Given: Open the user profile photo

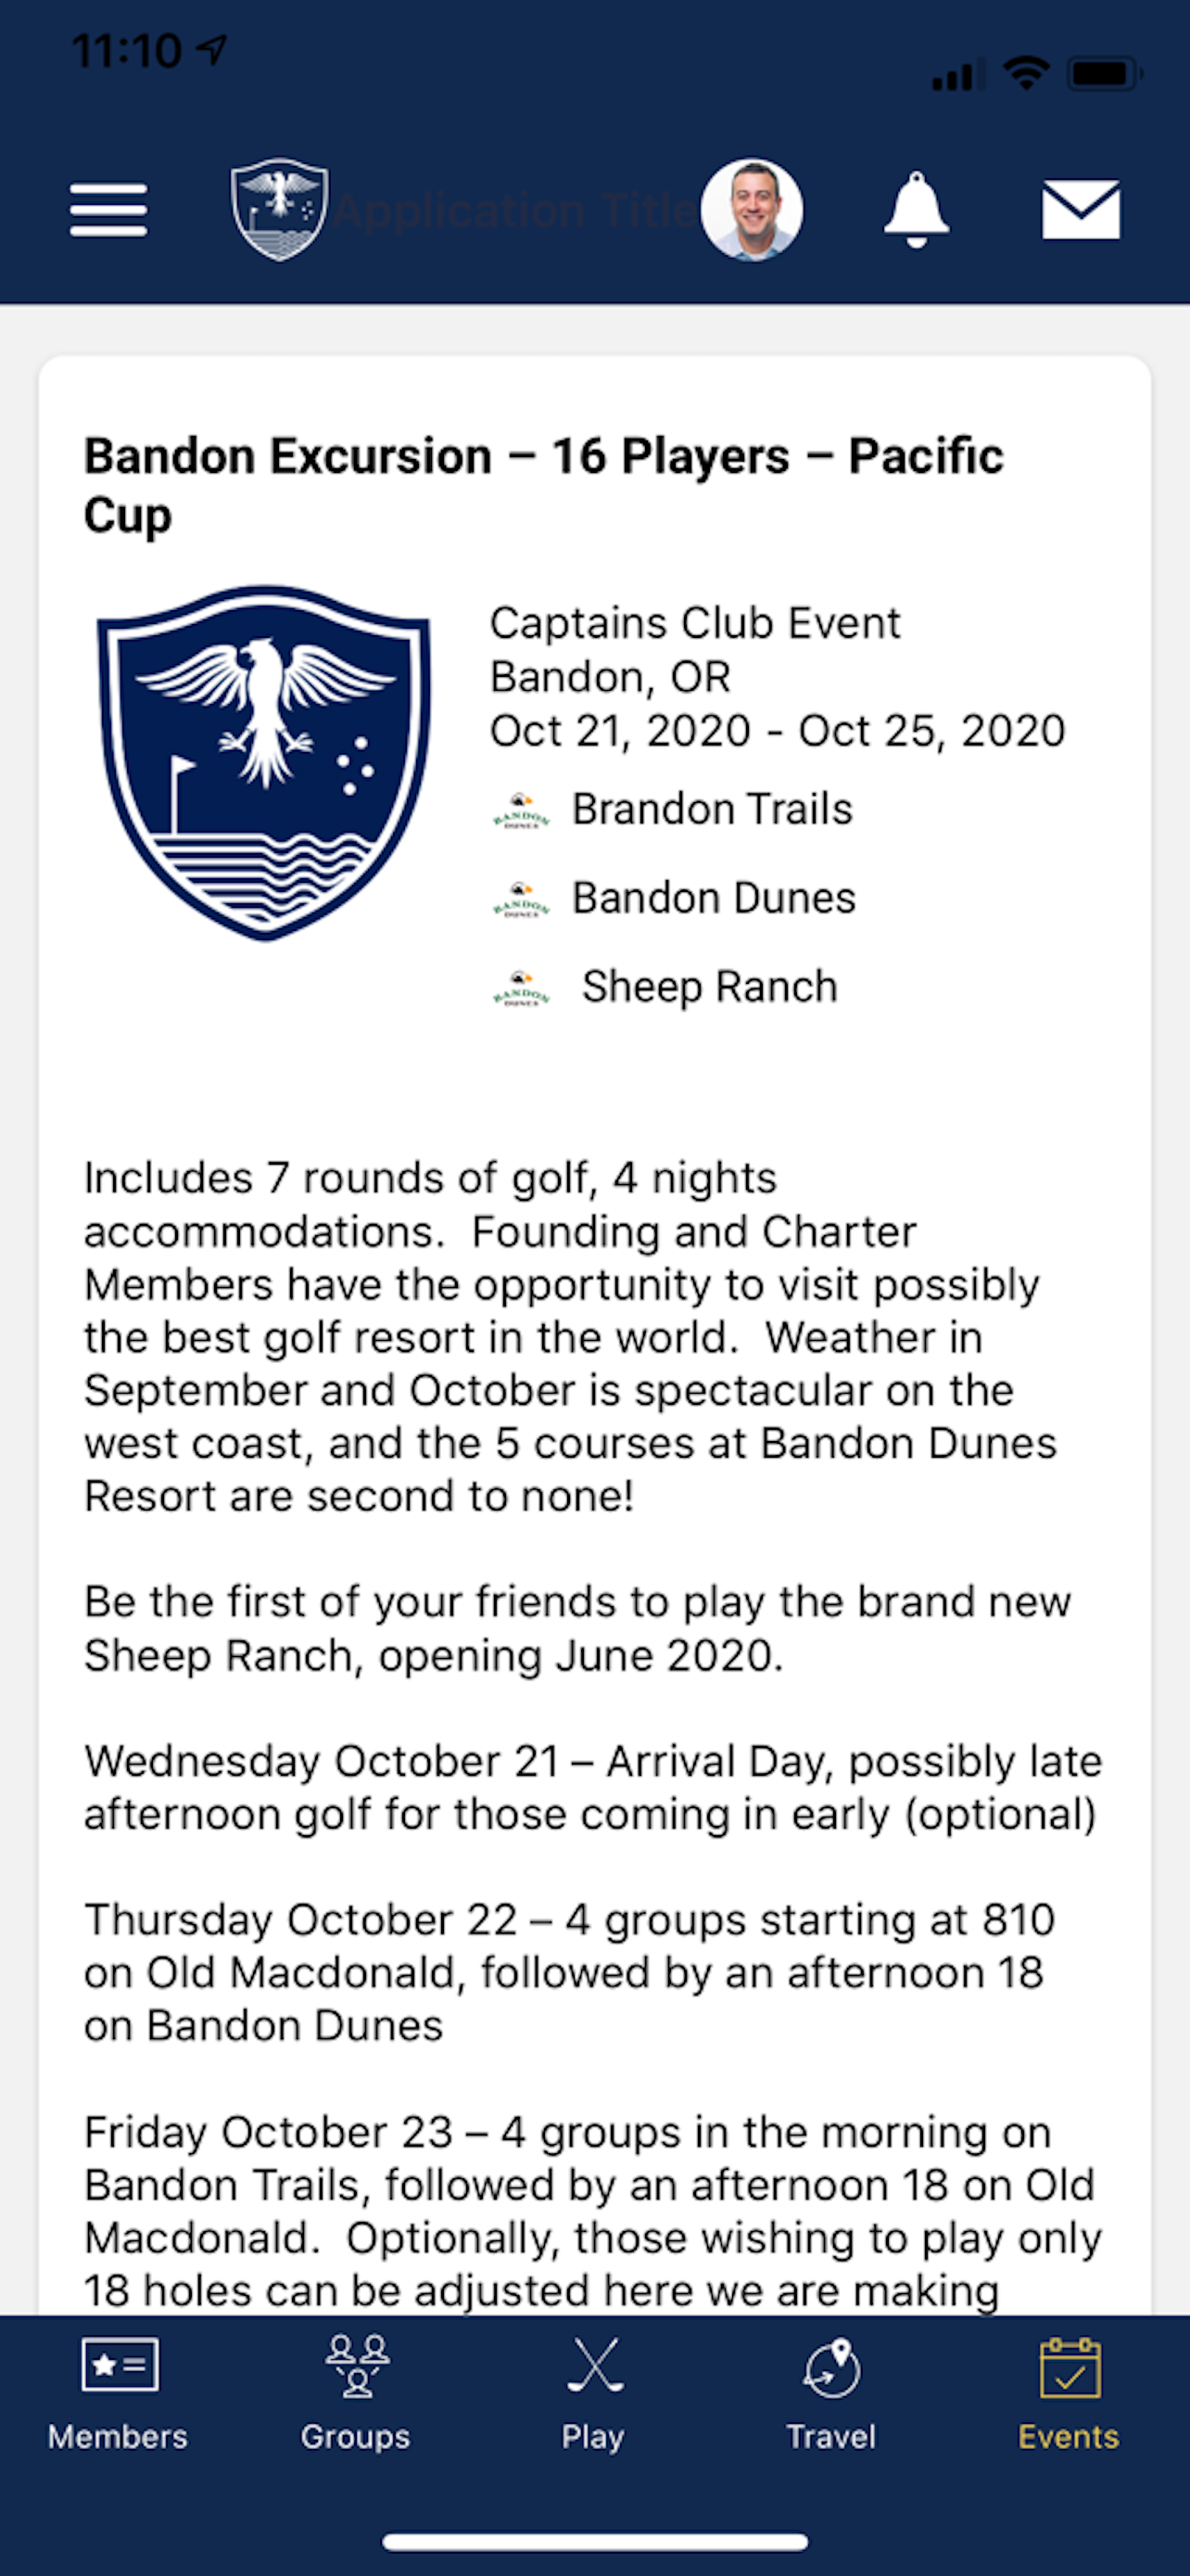Looking at the screenshot, I should click(752, 210).
